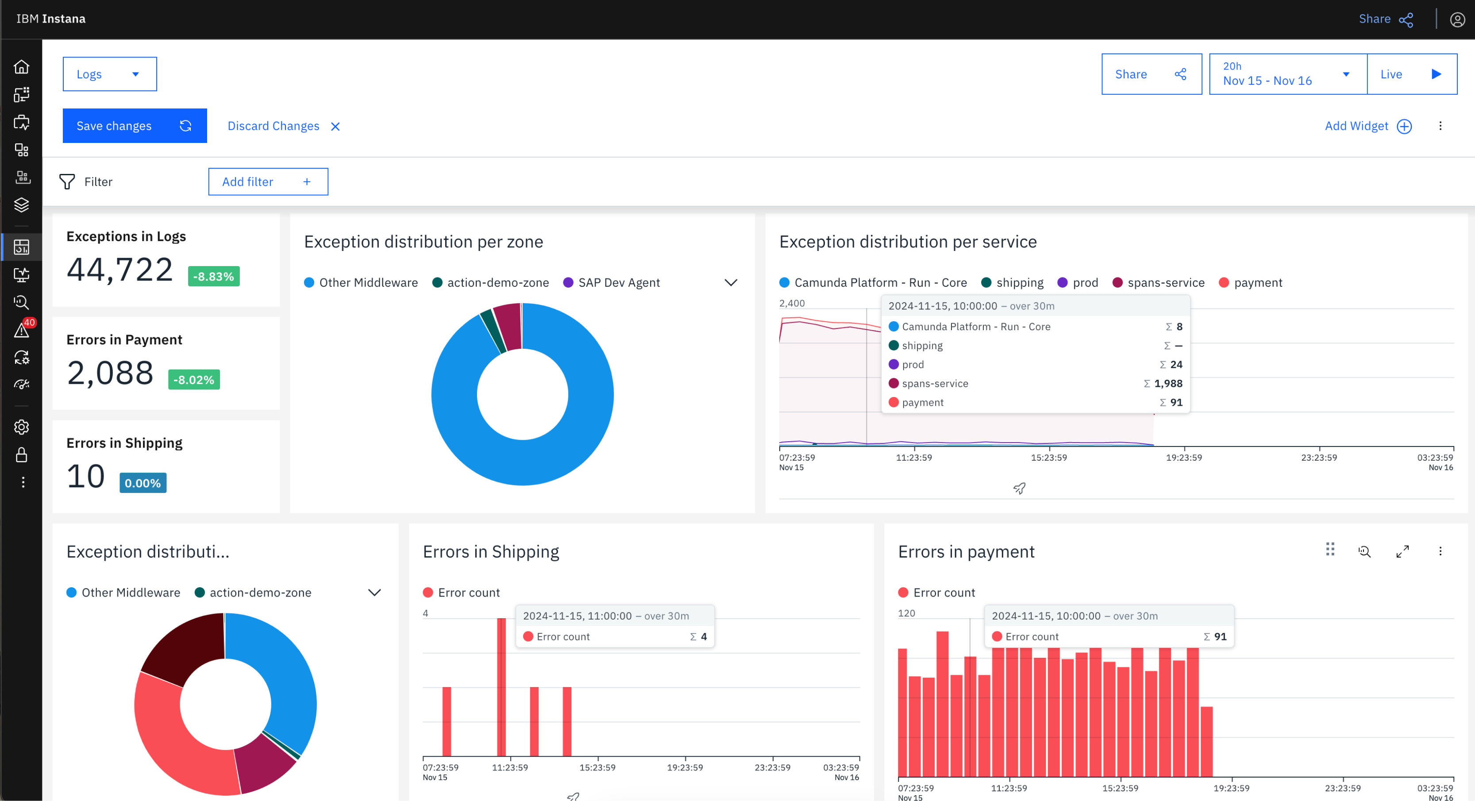Viewport: 1475px width, 801px height.
Task: Expand legend chevron in truncated Exception distributi... widget
Action: click(374, 593)
